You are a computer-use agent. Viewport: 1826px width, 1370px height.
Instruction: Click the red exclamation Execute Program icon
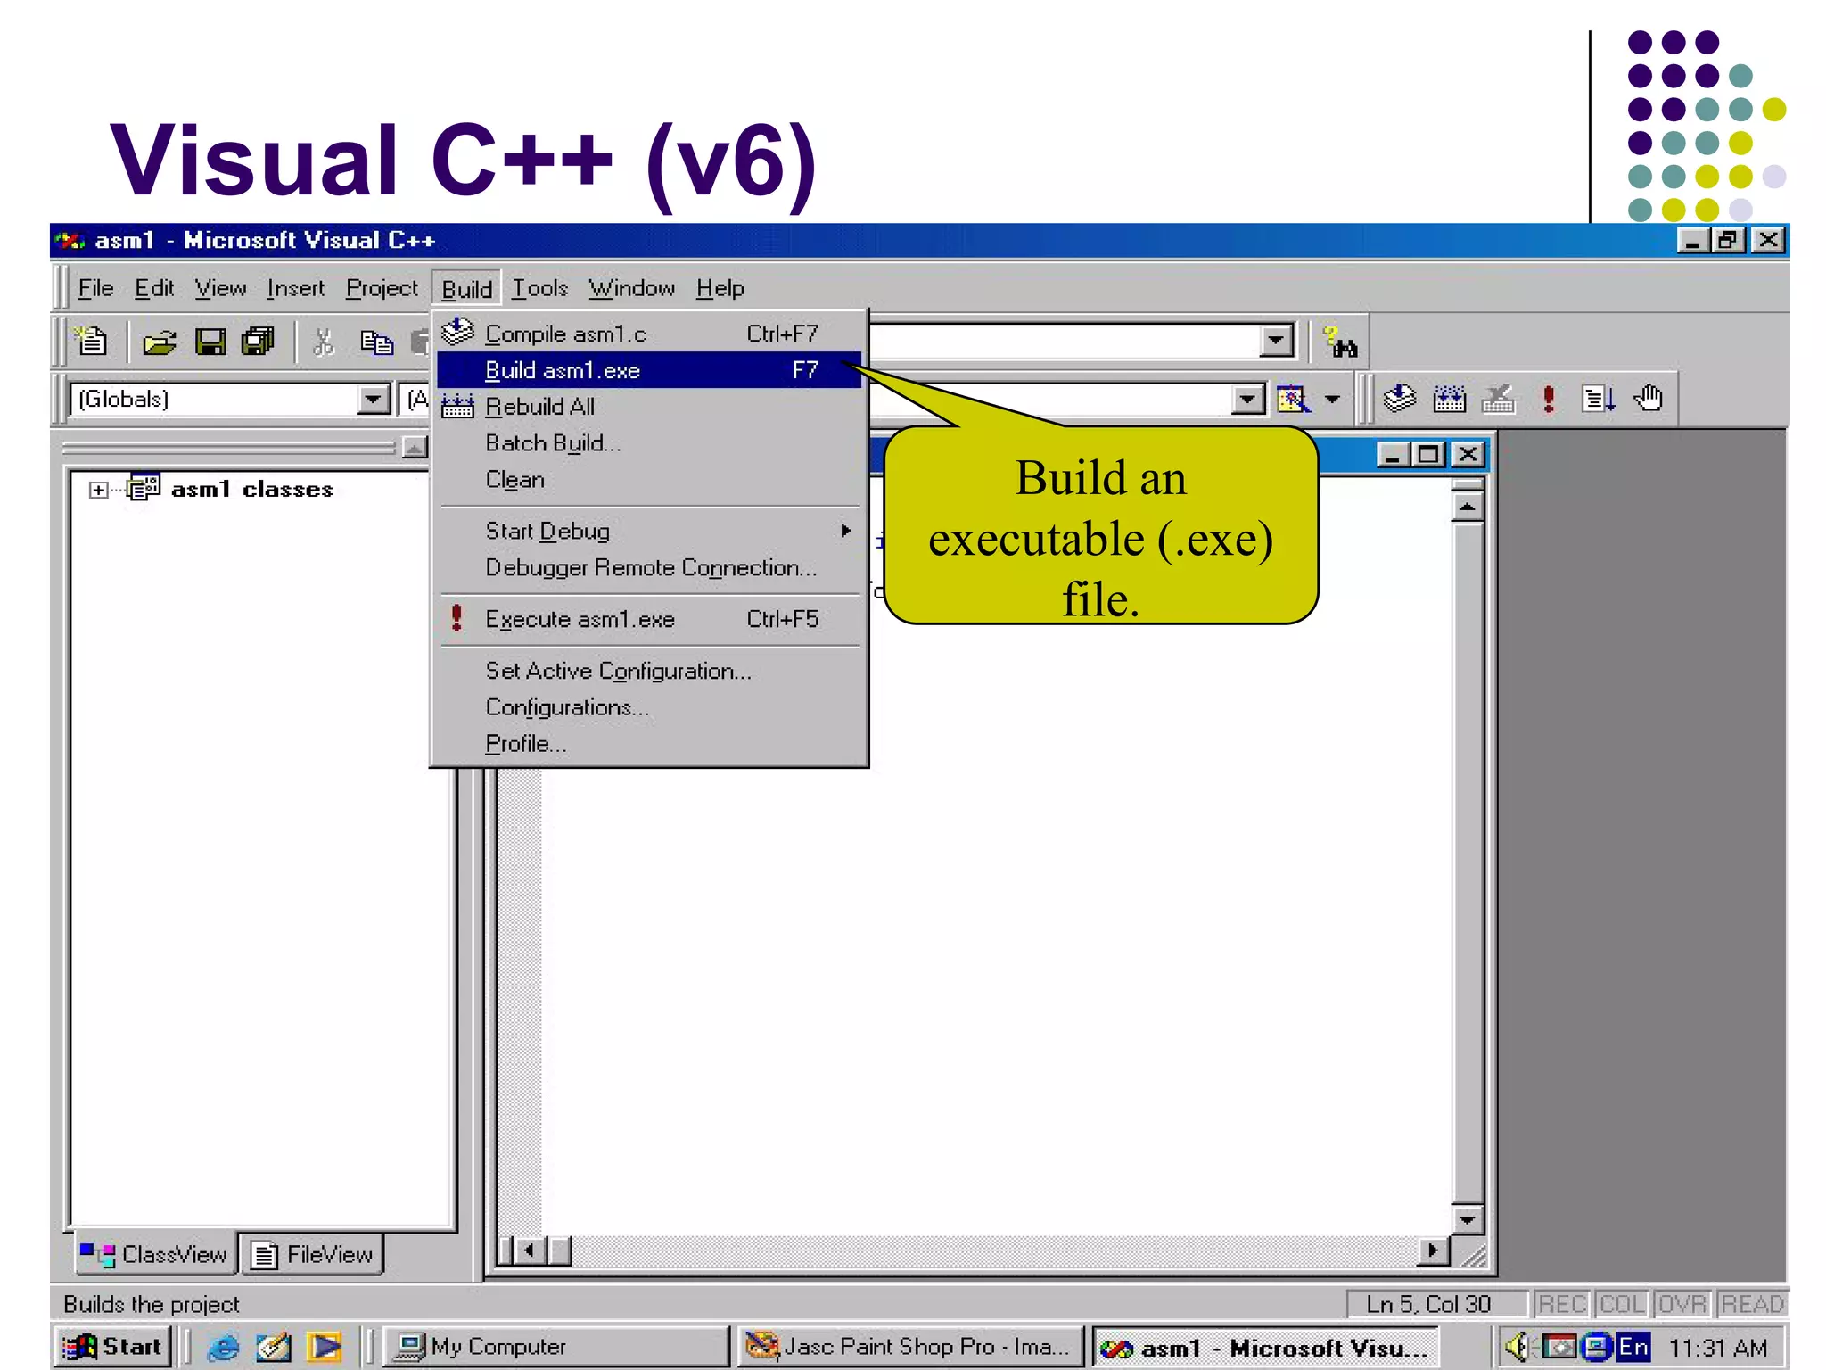(x=1549, y=398)
